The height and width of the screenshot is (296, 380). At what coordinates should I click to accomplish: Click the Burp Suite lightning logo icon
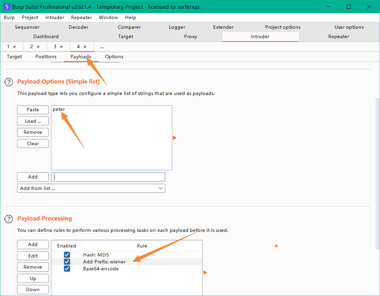pyautogui.click(x=7, y=7)
